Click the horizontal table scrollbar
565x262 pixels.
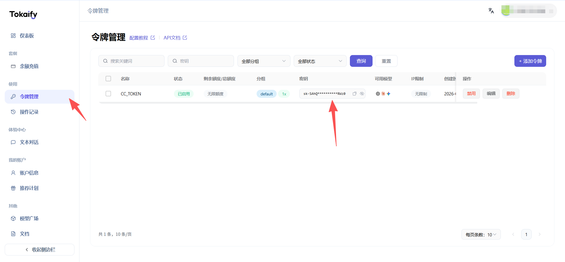pos(288,103)
